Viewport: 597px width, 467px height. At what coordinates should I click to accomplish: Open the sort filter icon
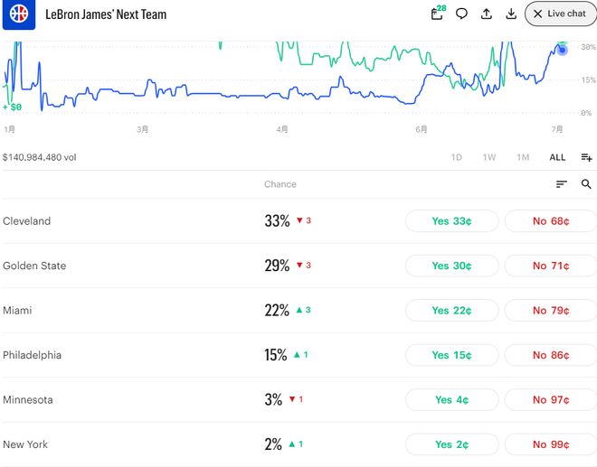[562, 184]
